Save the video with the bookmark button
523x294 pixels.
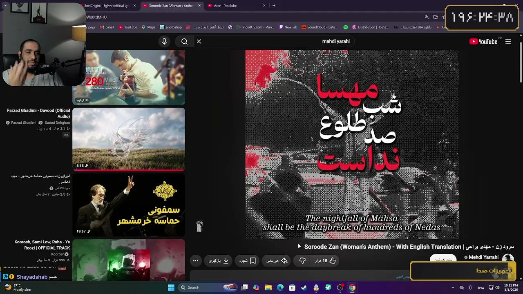tap(248, 261)
